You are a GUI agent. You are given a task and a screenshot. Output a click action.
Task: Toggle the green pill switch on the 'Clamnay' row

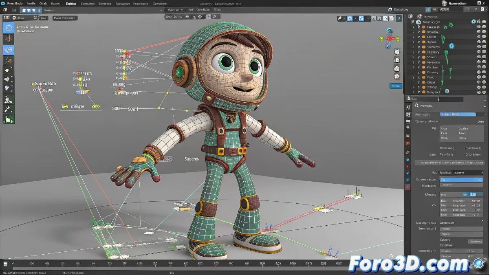coord(484,73)
